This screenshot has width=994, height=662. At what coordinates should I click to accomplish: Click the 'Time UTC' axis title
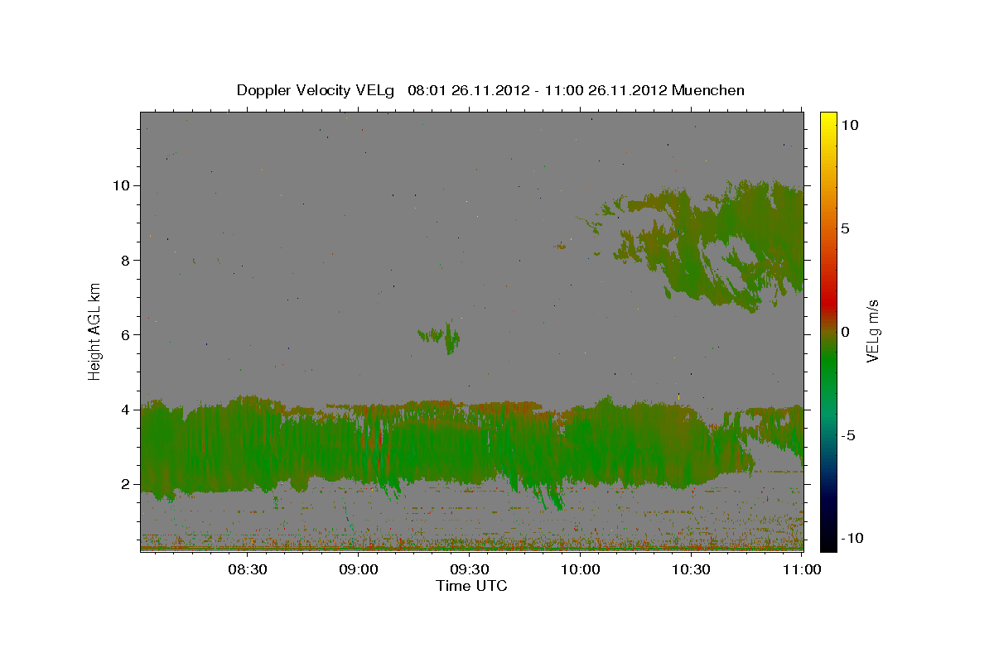click(x=471, y=586)
